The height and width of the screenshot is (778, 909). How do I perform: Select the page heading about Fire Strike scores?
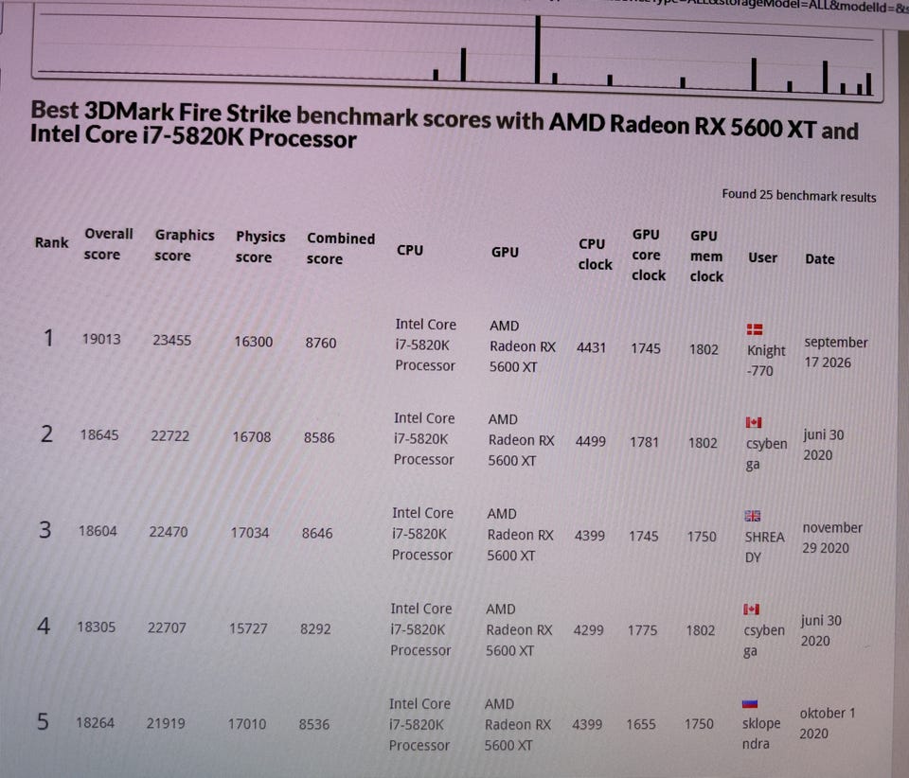pos(444,125)
